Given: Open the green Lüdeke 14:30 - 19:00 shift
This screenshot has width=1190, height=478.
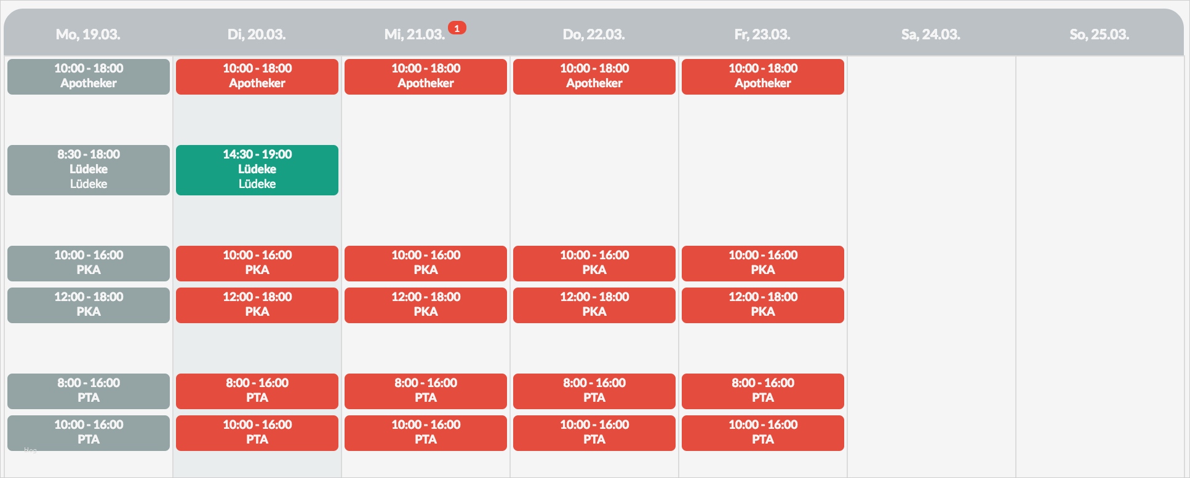Looking at the screenshot, I should pyautogui.click(x=257, y=170).
